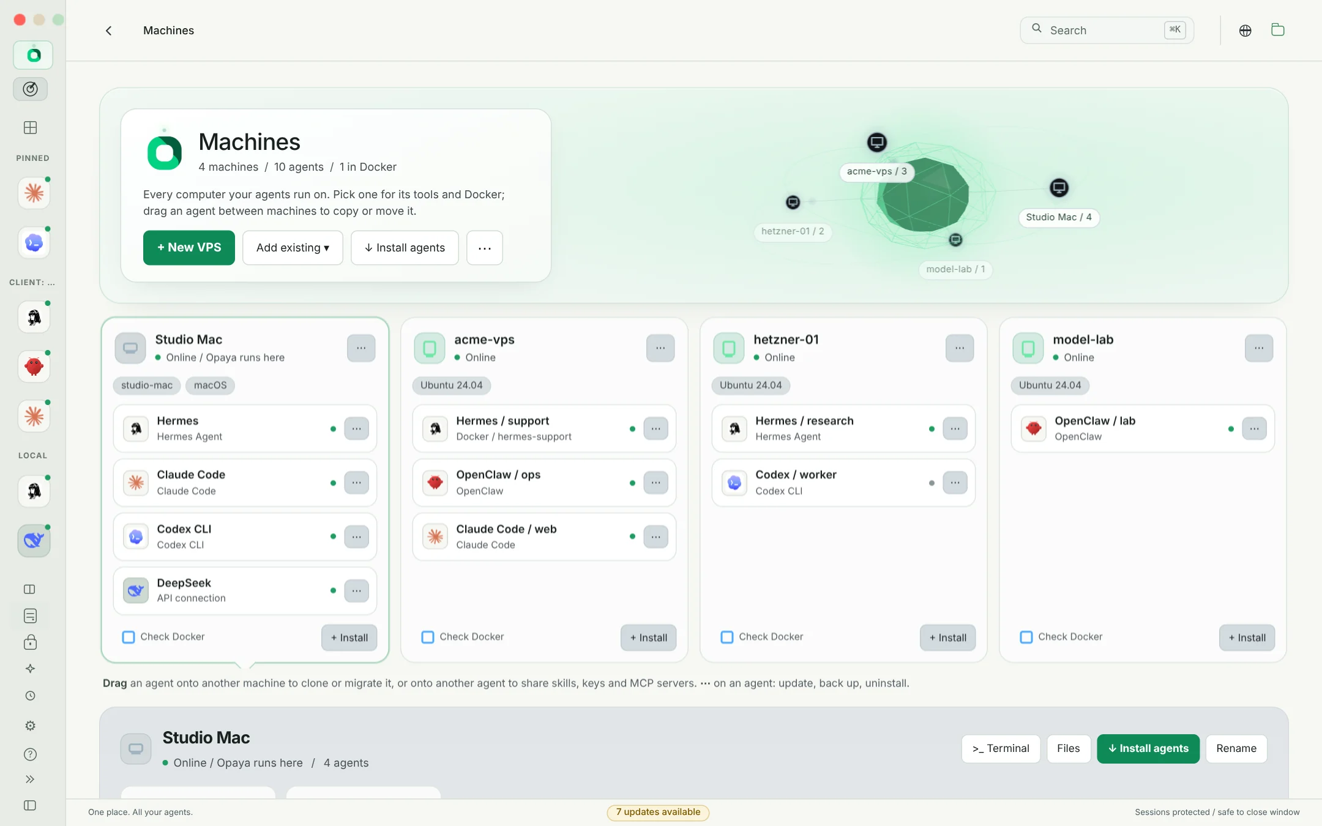Click the lock icon in sidebar
This screenshot has height=826, width=1322.
[30, 642]
